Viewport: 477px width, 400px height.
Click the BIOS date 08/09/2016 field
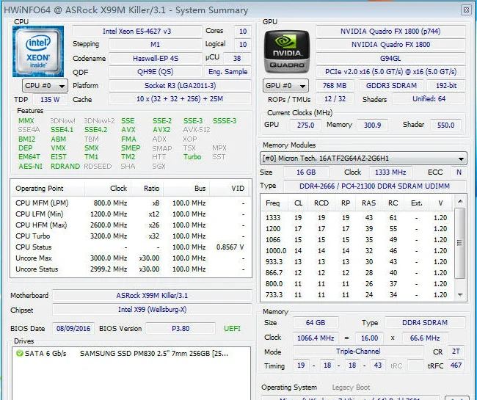(x=73, y=329)
